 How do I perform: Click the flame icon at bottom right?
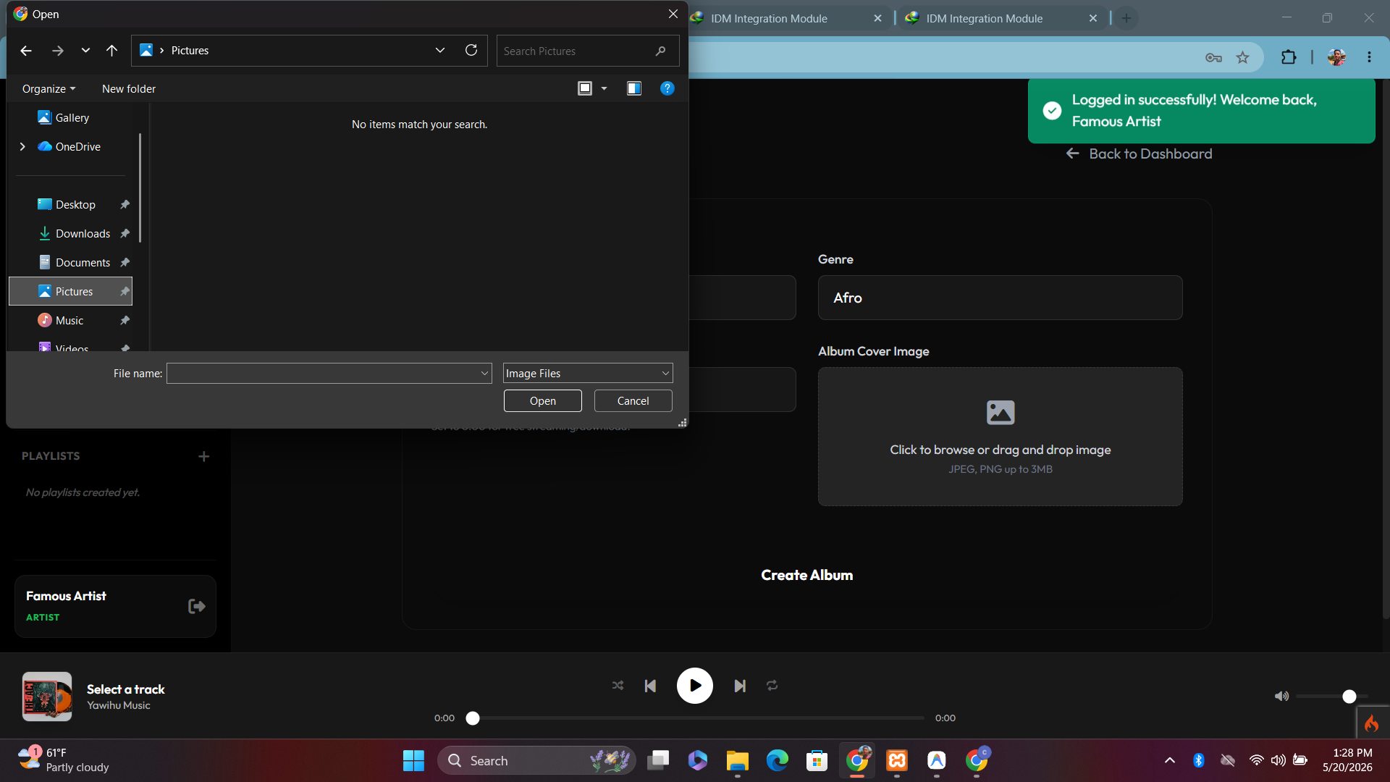1372,723
